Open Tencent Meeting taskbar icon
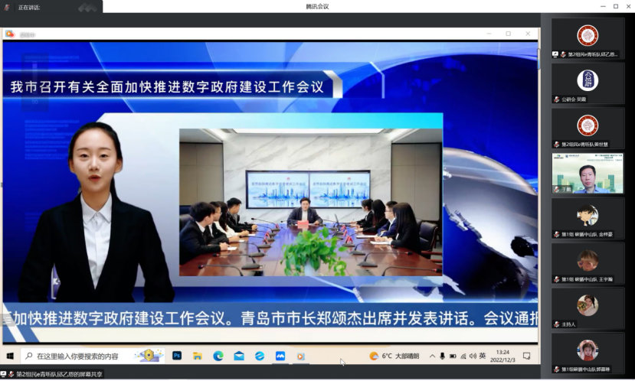The width and height of the screenshot is (635, 381). pos(280,356)
